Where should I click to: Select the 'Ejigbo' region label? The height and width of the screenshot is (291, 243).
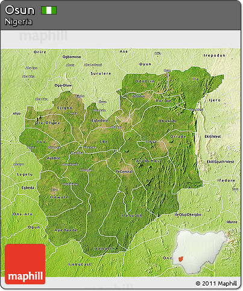coord(65,108)
